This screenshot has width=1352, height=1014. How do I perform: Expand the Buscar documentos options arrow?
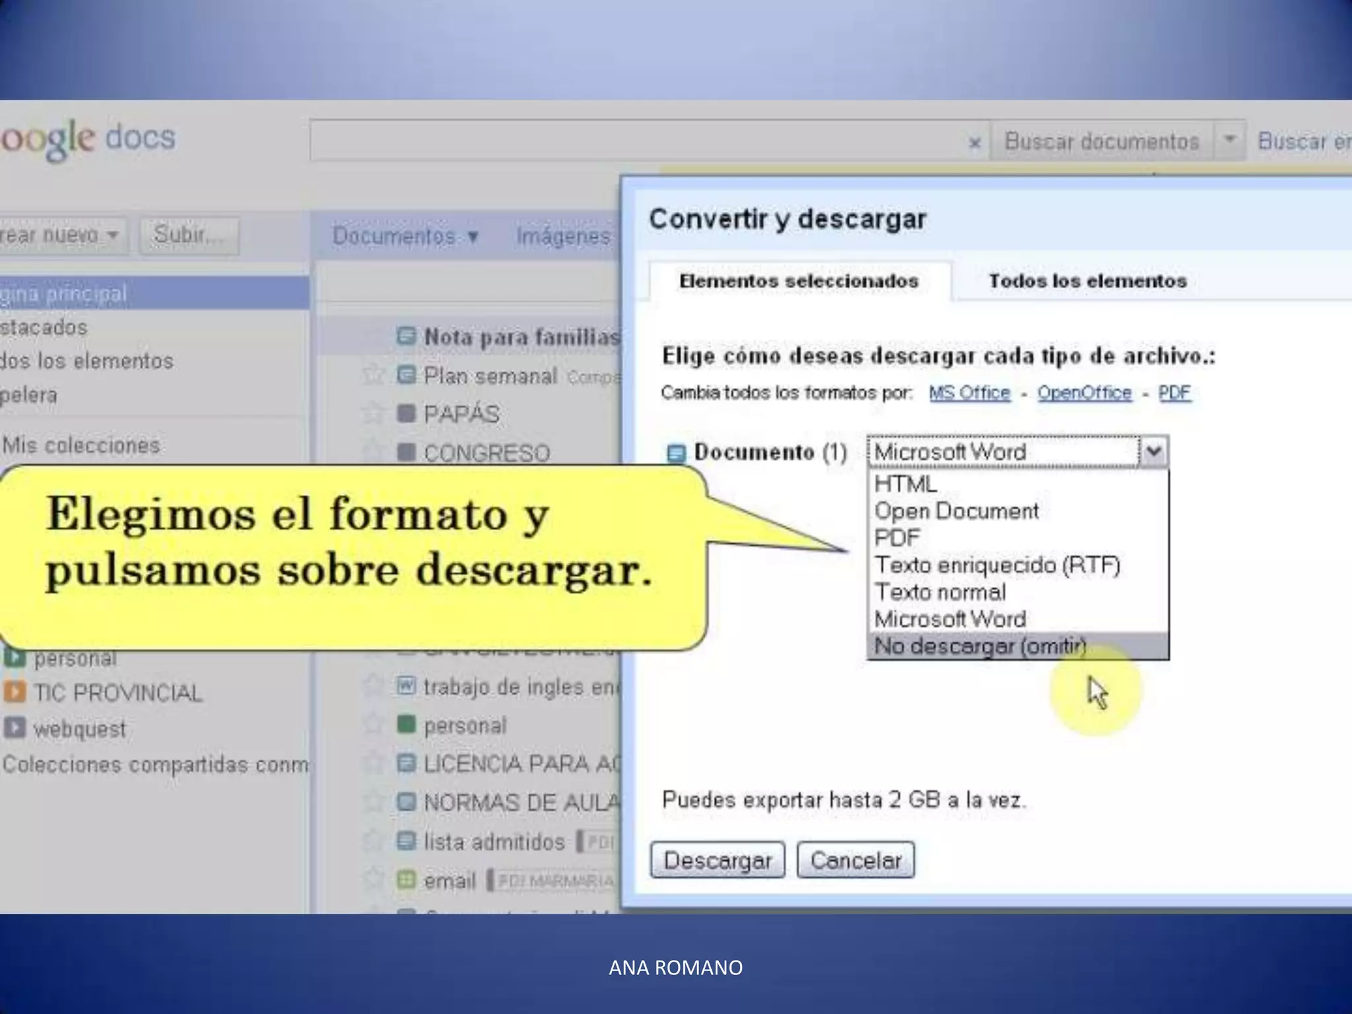point(1229,140)
